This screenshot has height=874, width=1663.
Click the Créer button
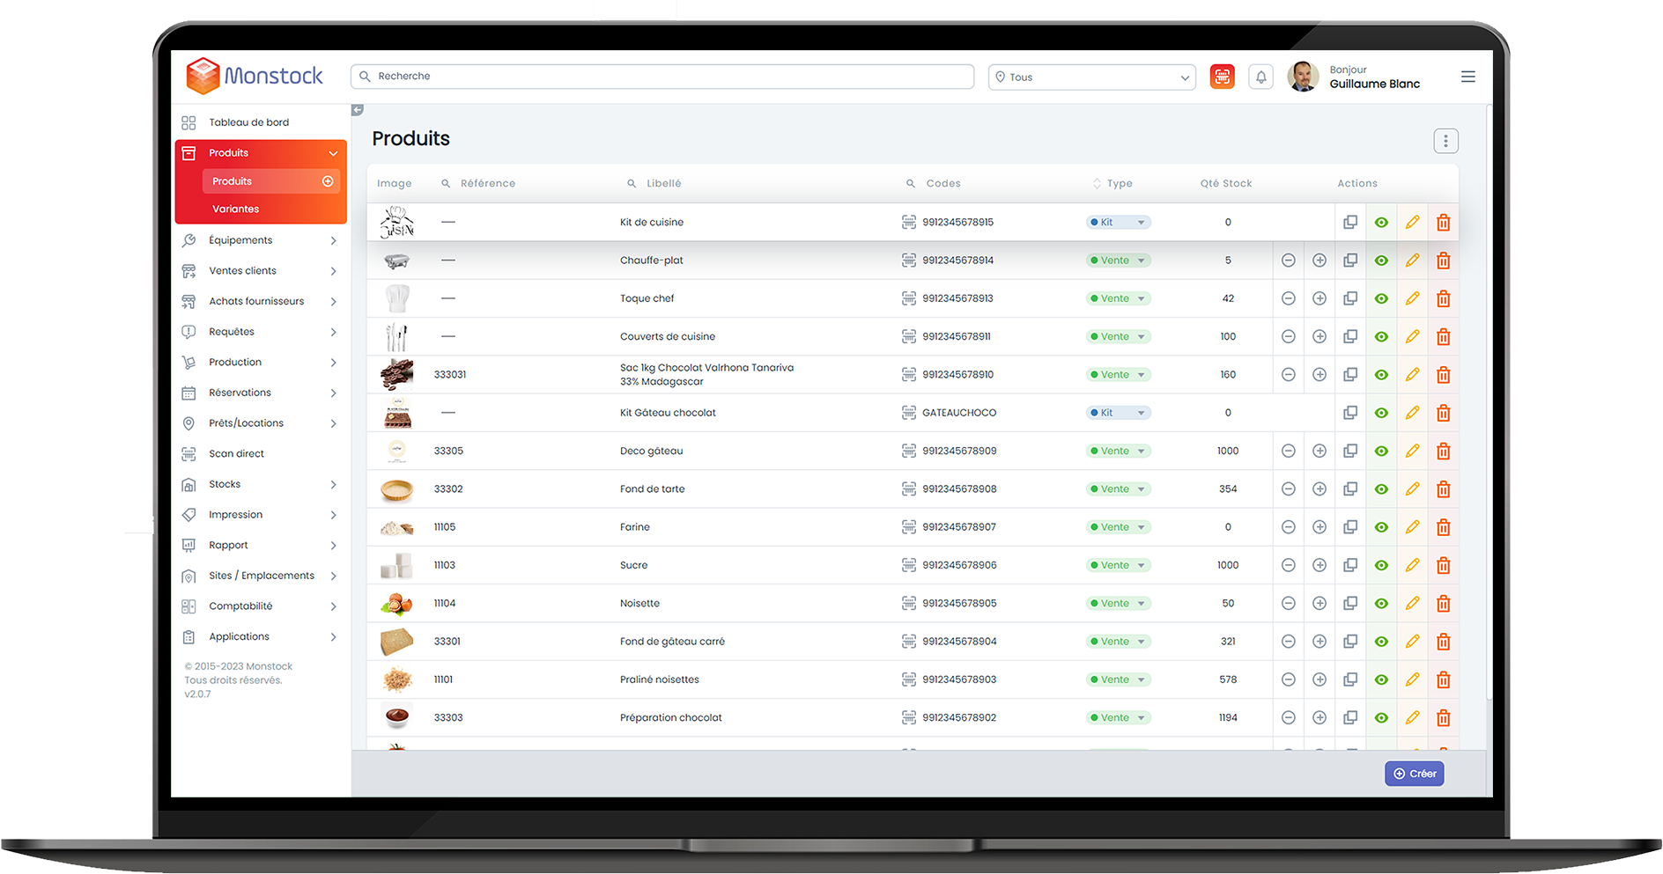[1414, 774]
